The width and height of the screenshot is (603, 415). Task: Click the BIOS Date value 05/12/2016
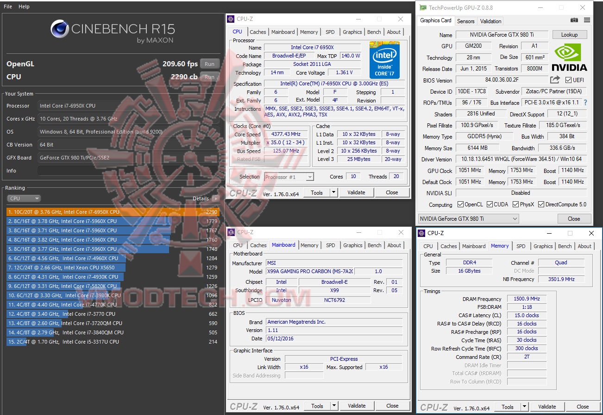[334, 338]
